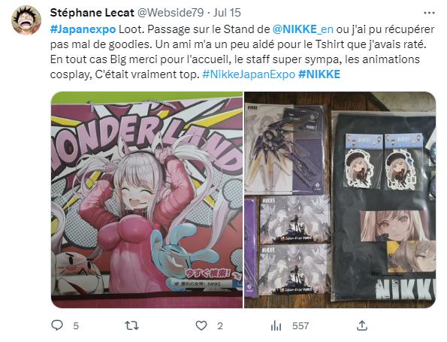
Task: Open Stéphane Lecat's profile avatar
Action: [26, 20]
